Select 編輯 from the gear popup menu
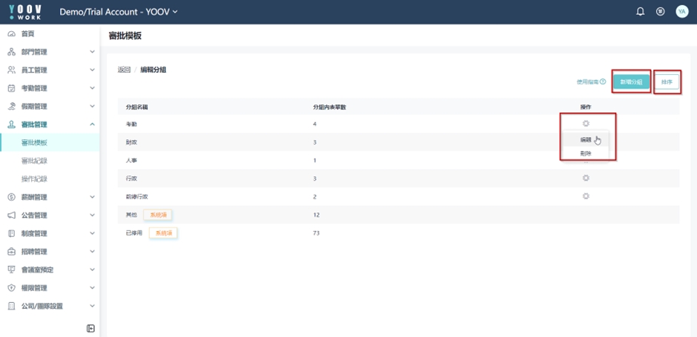Image resolution: width=697 pixels, height=337 pixels. coord(586,140)
